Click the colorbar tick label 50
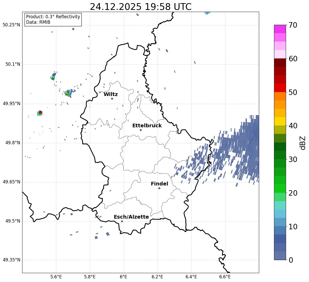The width and height of the screenshot is (309, 282). click(293, 92)
